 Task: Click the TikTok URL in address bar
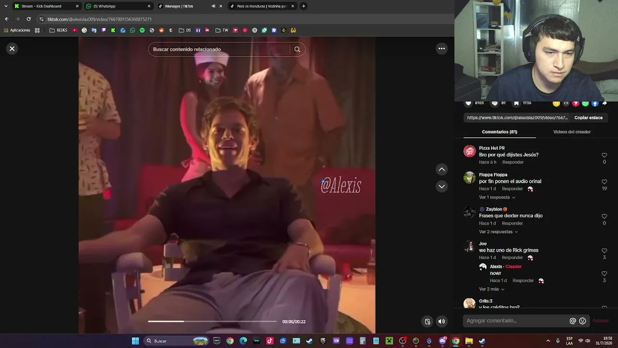coord(99,19)
